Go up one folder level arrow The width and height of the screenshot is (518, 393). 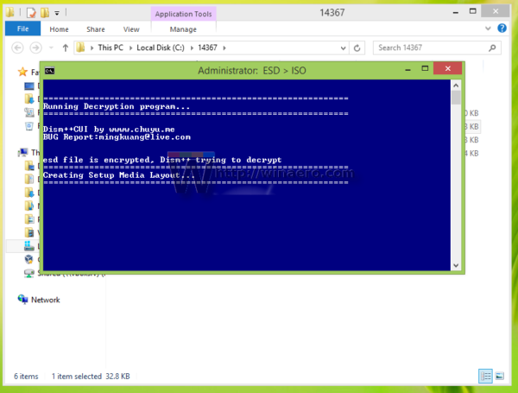tap(66, 48)
